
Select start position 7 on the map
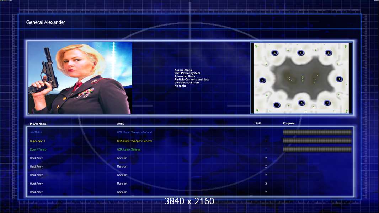click(301, 53)
